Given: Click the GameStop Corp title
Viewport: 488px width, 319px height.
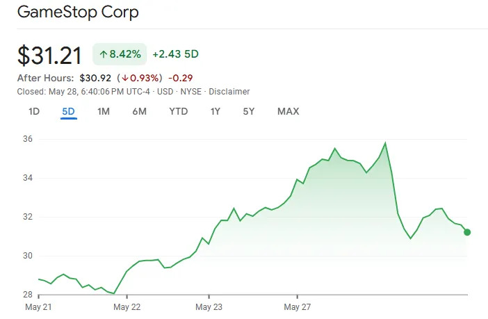Looking at the screenshot, I should click(78, 13).
